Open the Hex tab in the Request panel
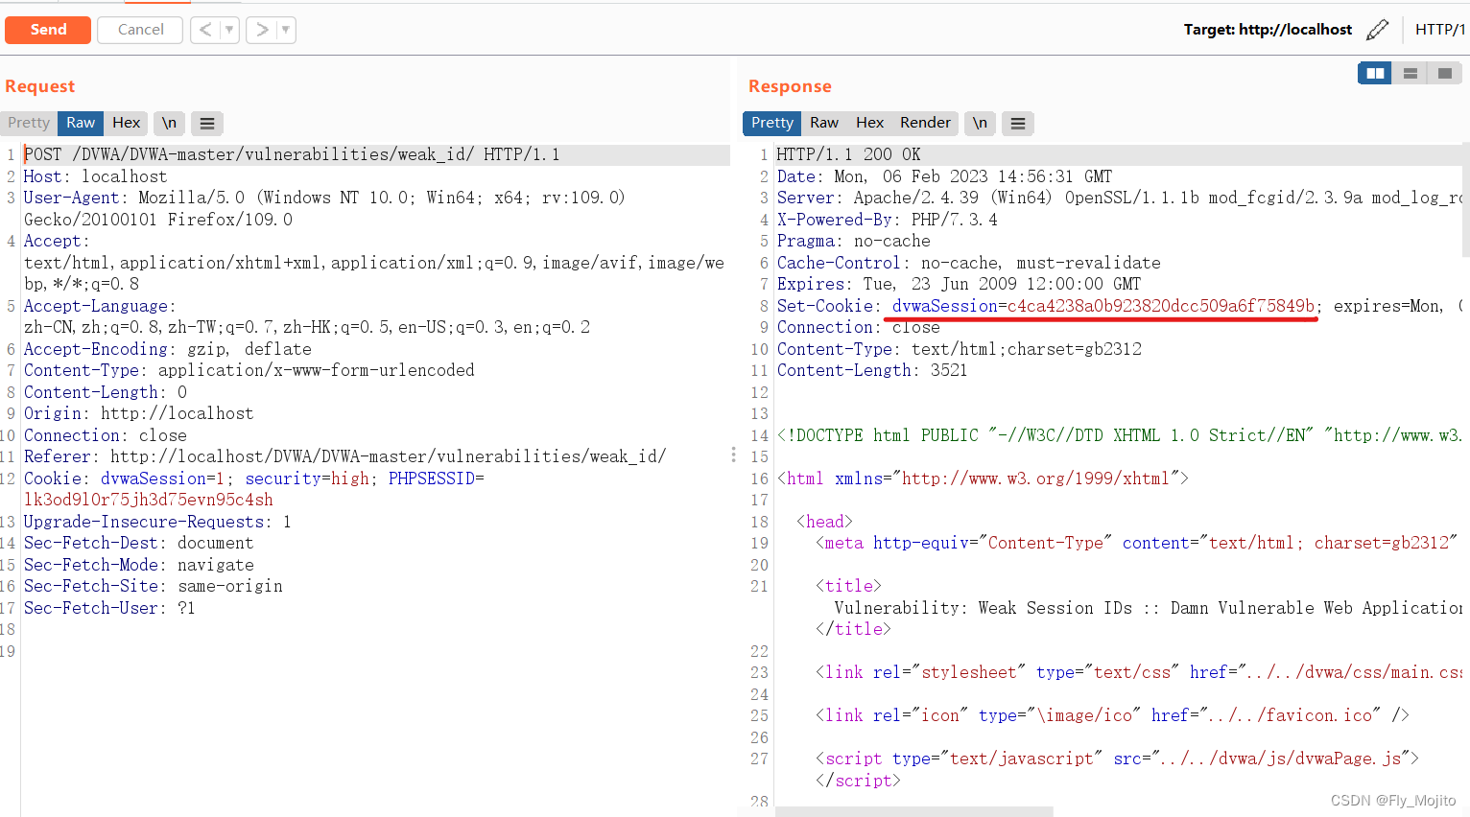The height and width of the screenshot is (817, 1470). click(126, 123)
